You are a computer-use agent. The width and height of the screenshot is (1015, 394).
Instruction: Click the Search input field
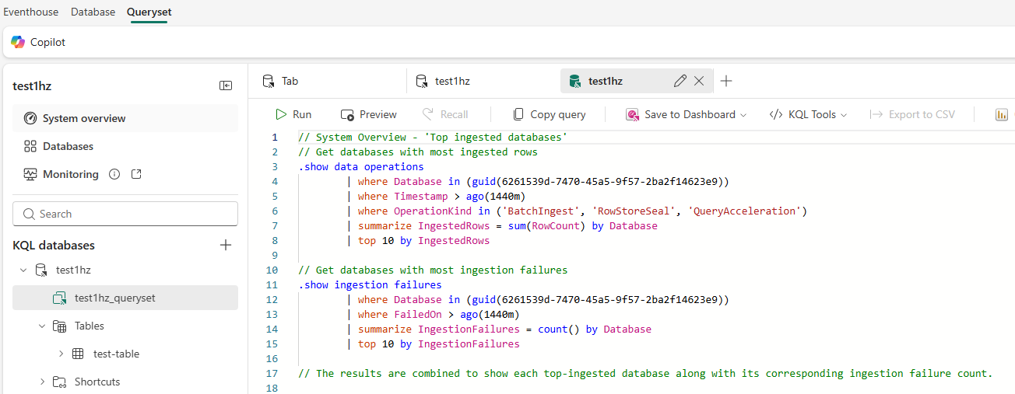(x=125, y=214)
